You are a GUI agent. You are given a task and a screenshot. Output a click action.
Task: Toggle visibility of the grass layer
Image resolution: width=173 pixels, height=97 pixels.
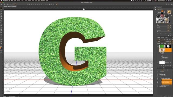tap(158, 46)
